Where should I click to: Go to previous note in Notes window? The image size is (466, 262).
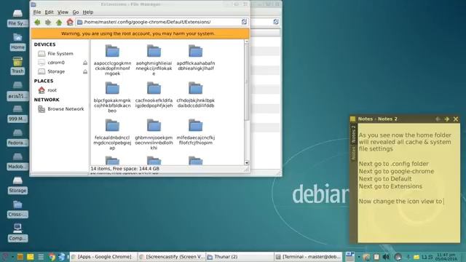[x=438, y=119]
